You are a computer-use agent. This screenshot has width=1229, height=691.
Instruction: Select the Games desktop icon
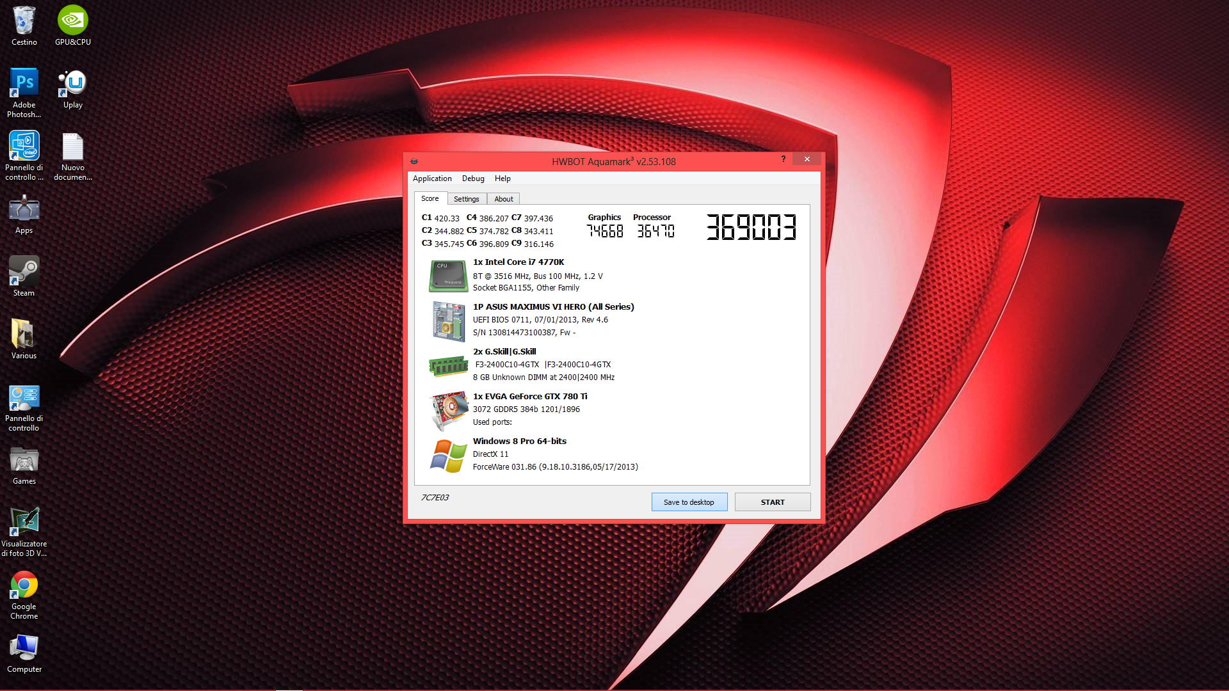(x=24, y=465)
